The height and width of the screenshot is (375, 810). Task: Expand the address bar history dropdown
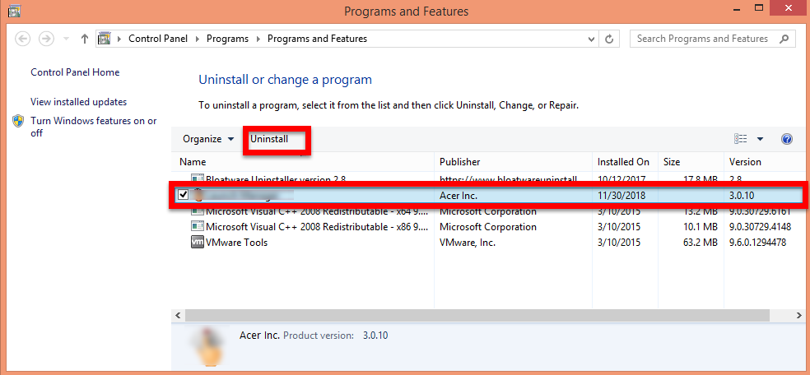coord(591,39)
